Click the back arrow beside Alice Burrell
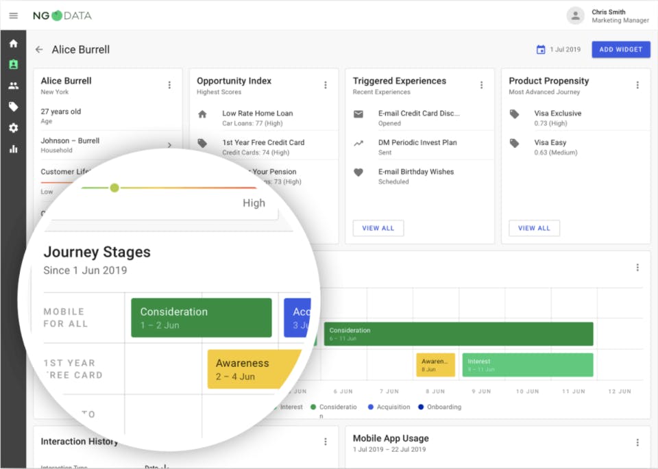658x469 pixels. pos(39,49)
